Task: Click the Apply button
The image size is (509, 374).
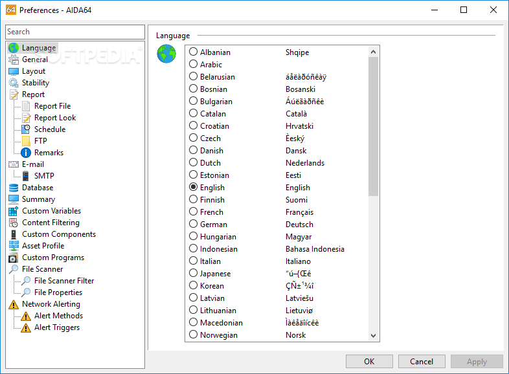Action: 477,361
